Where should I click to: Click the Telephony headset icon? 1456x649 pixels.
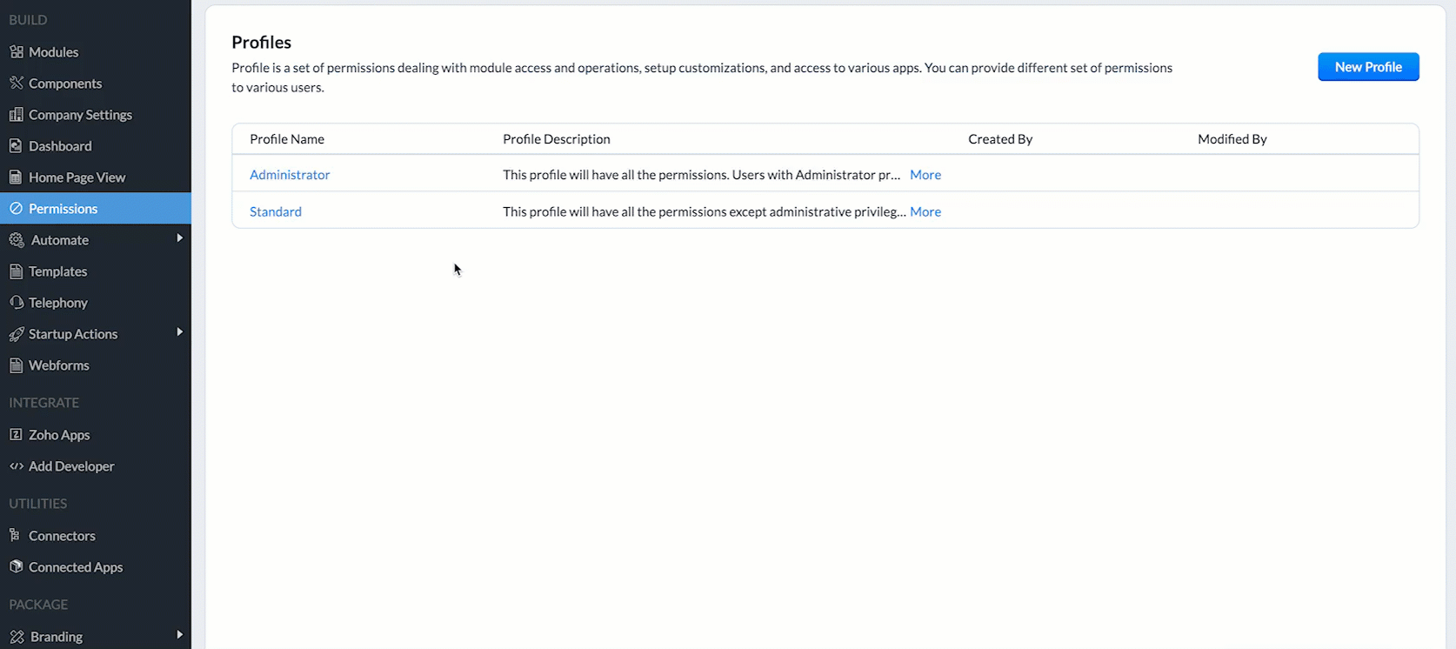[x=17, y=303]
